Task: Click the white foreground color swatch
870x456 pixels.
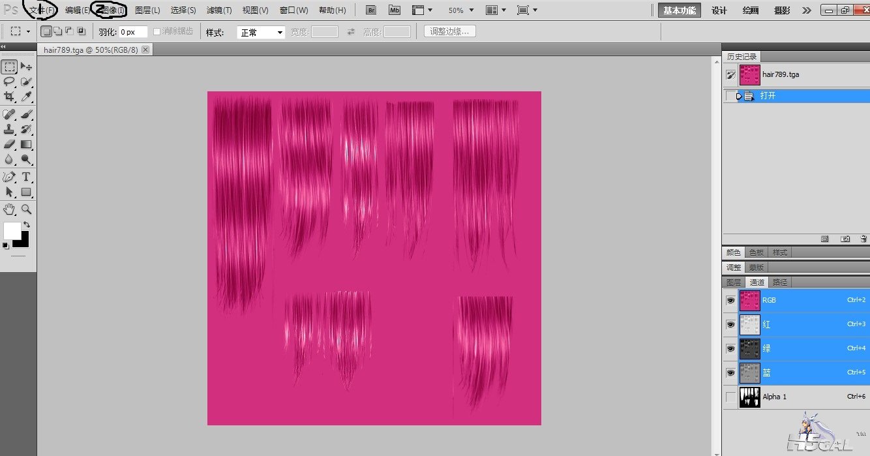Action: pyautogui.click(x=12, y=230)
